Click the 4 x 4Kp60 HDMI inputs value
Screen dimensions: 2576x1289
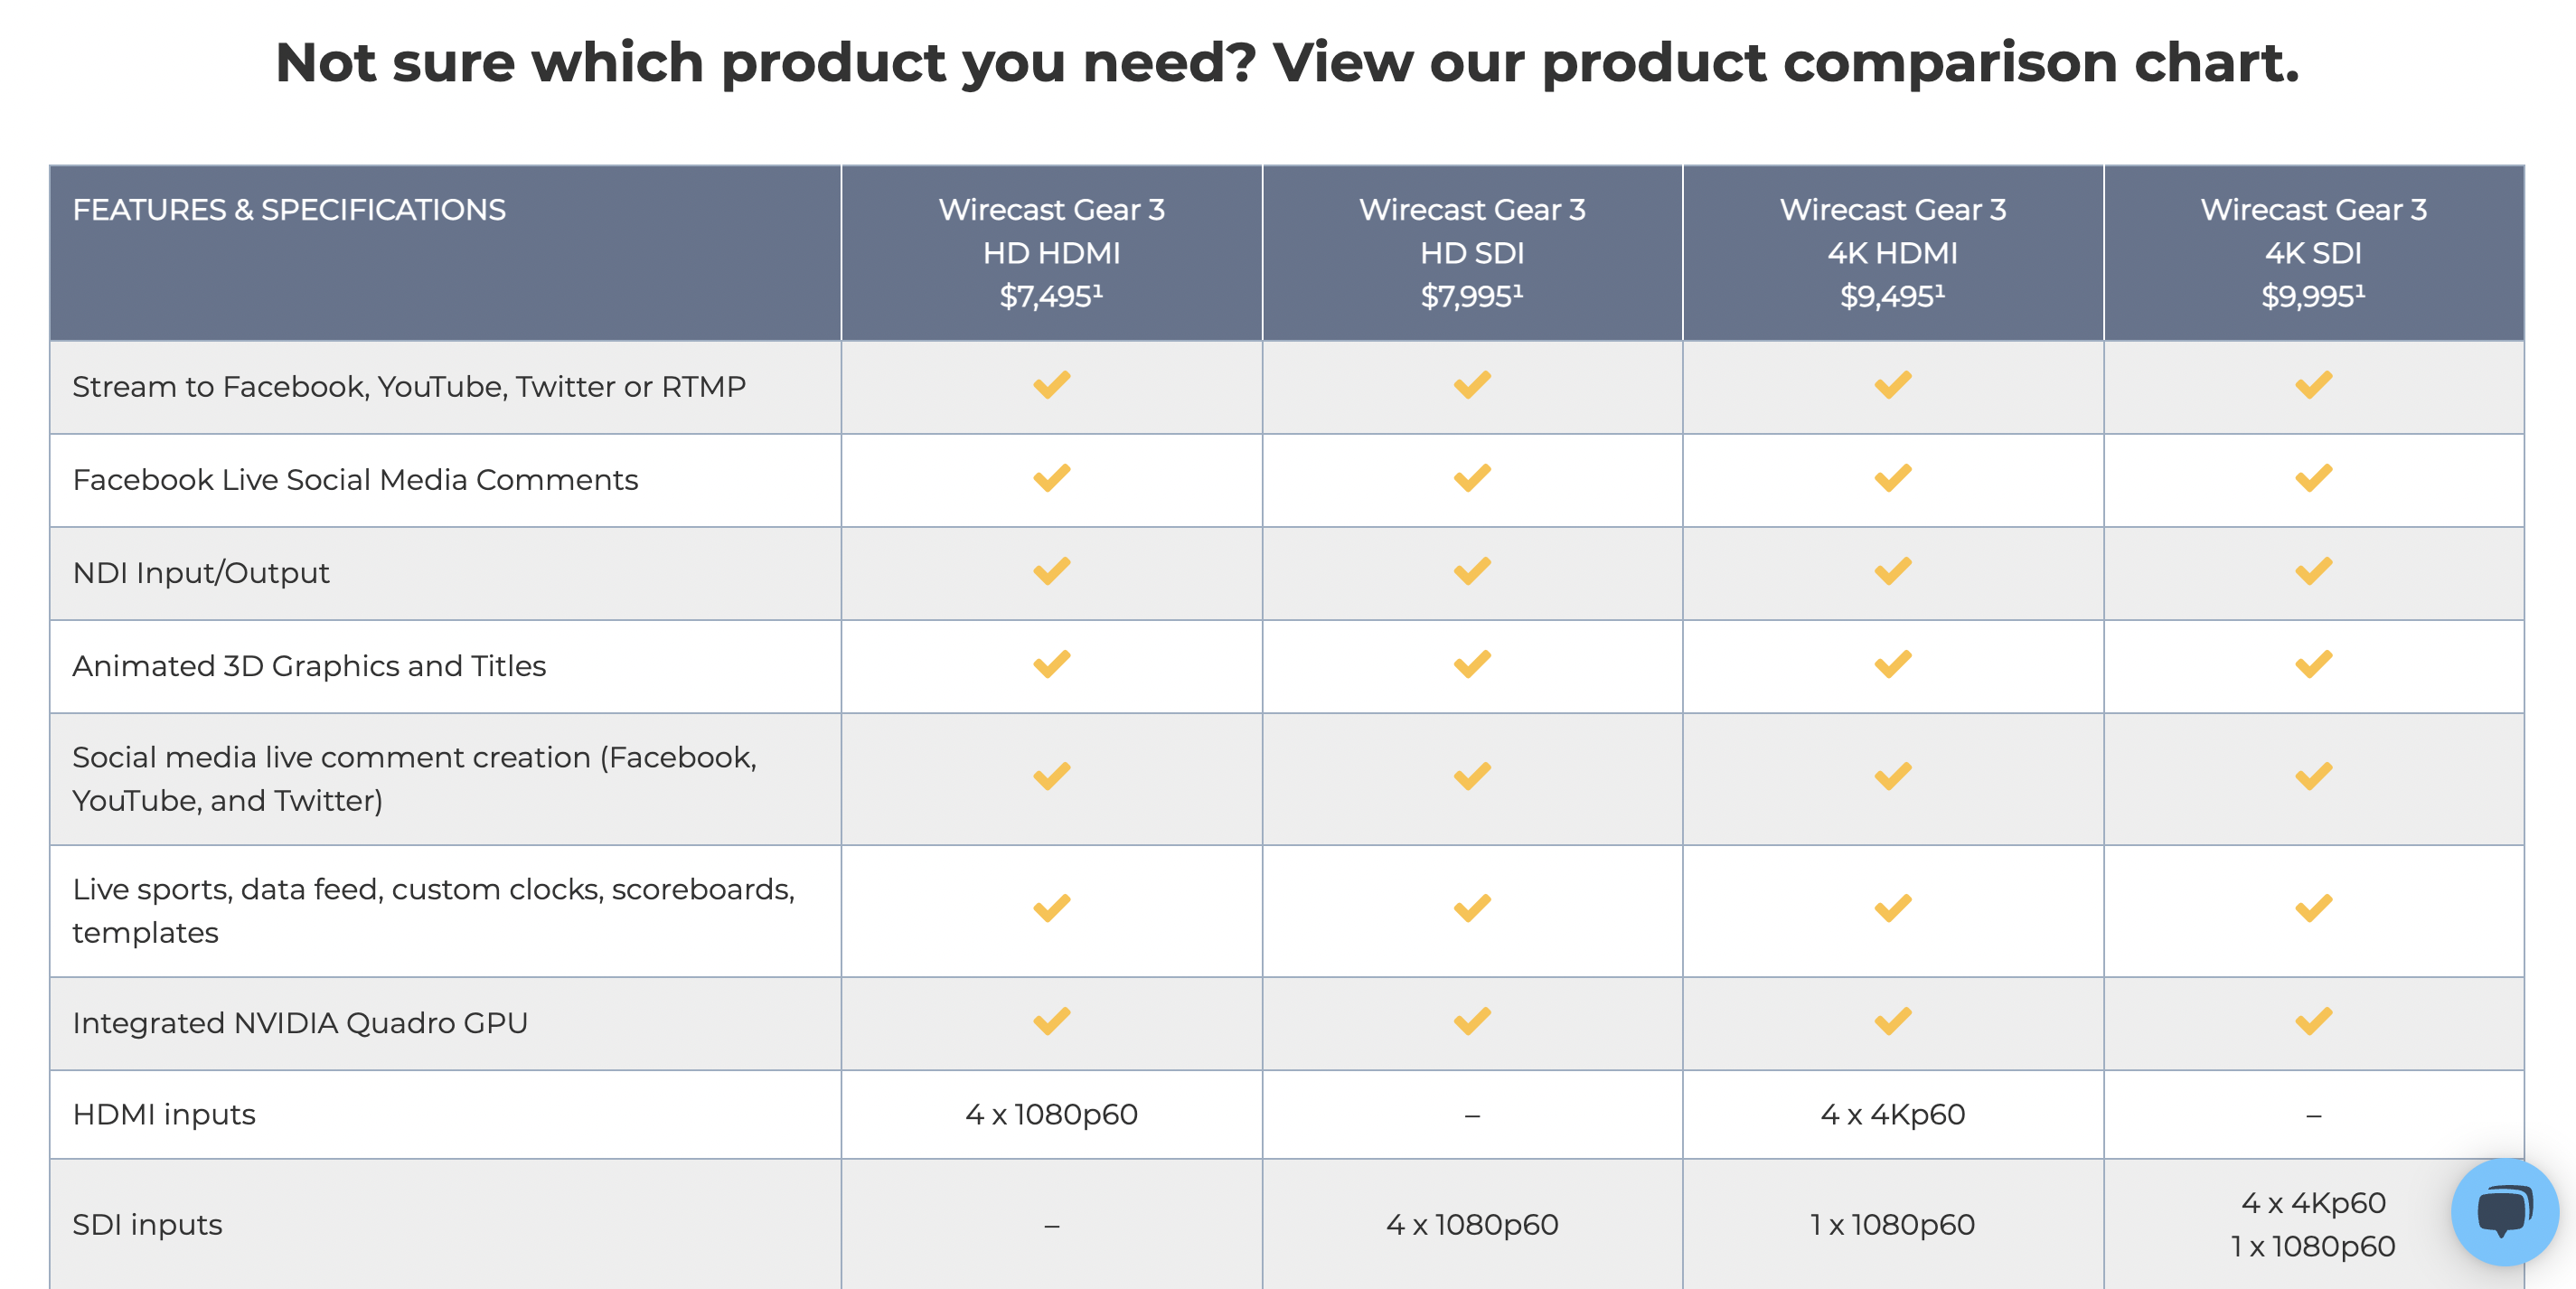pos(1892,1114)
